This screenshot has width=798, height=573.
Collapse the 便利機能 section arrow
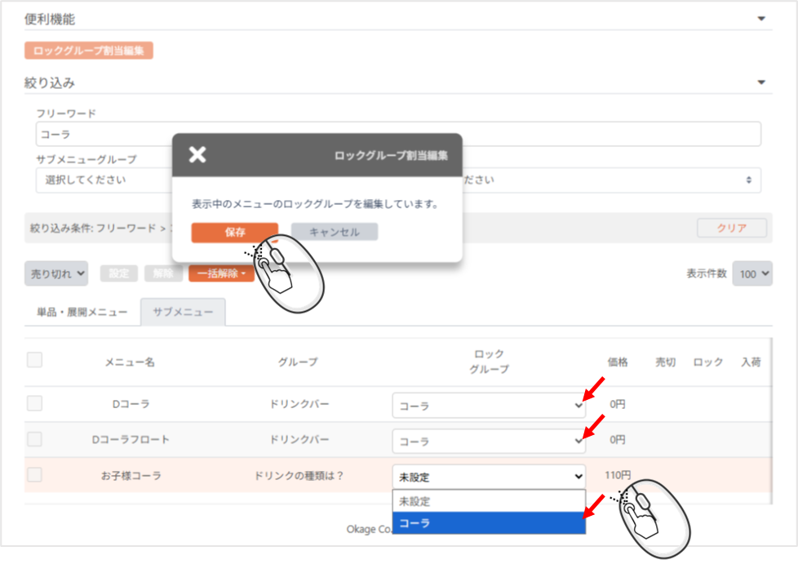[761, 19]
